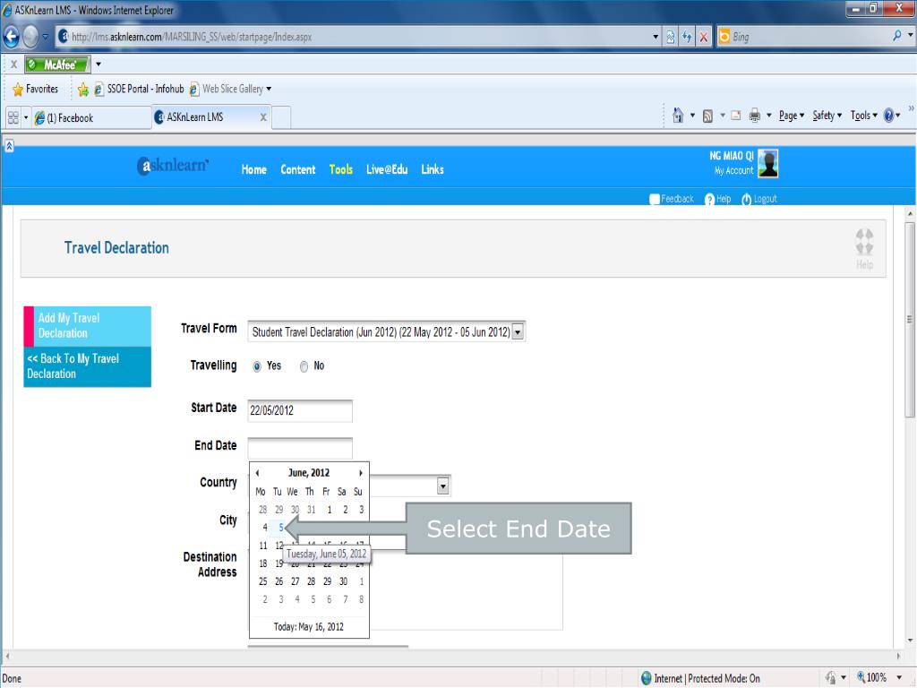Click the End Date input field
Screen dimensions: 917x688
(x=300, y=448)
